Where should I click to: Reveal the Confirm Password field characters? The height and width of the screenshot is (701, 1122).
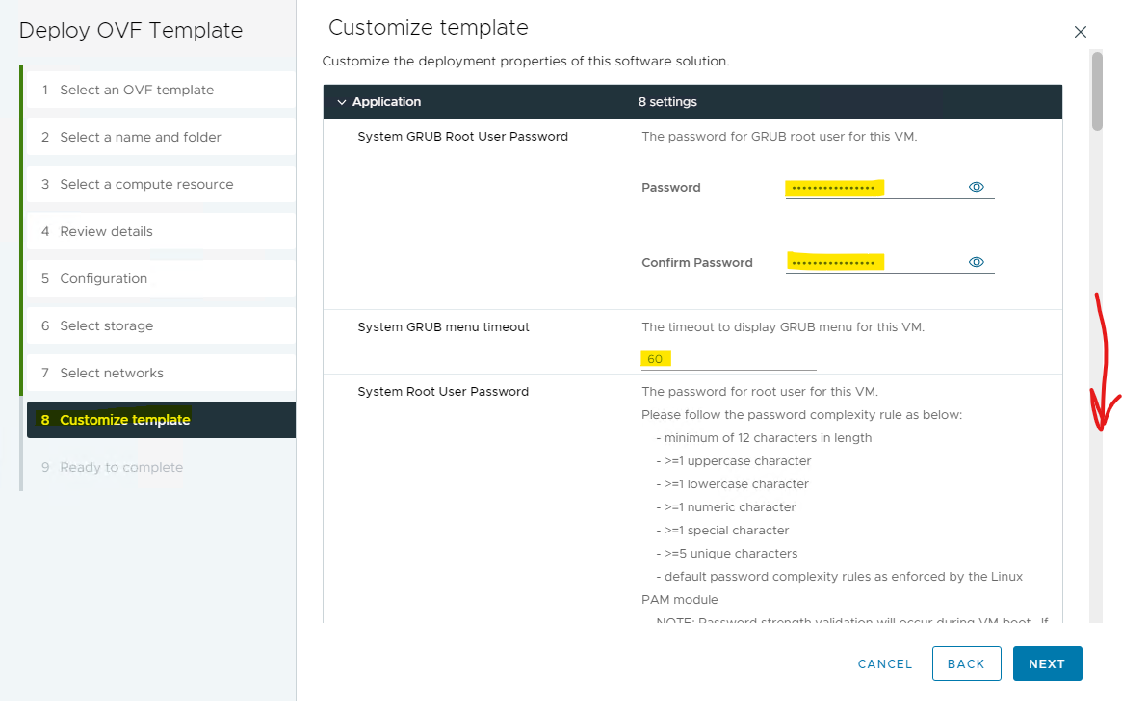[x=976, y=262]
